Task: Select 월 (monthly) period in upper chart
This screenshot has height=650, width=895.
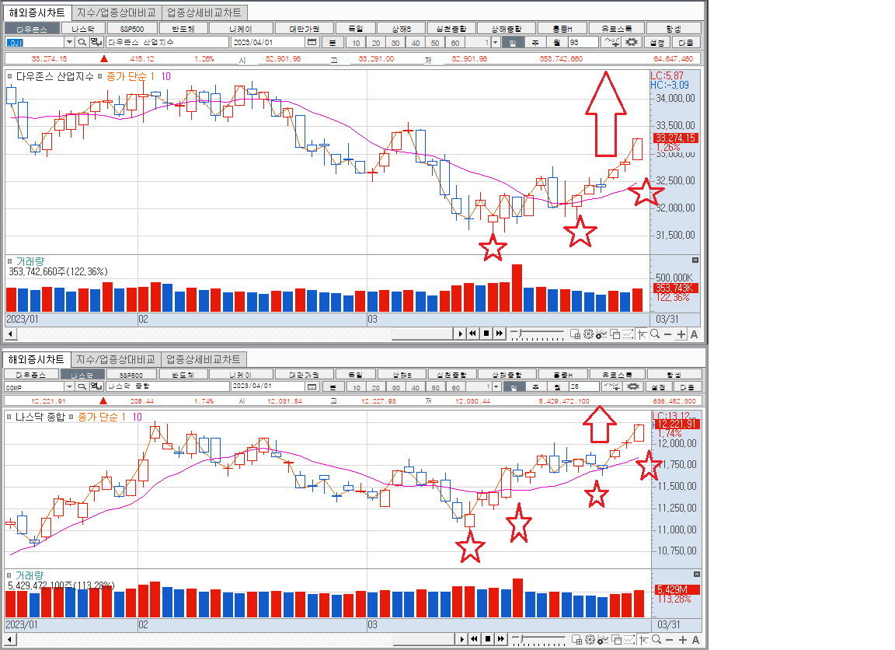Action: 556,42
